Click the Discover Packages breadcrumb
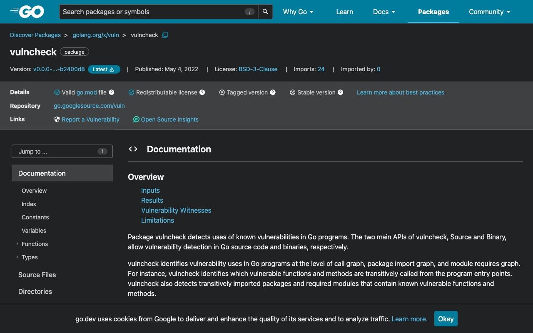 coord(35,35)
